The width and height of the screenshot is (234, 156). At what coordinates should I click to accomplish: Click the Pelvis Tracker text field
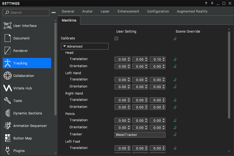click(x=140, y=135)
